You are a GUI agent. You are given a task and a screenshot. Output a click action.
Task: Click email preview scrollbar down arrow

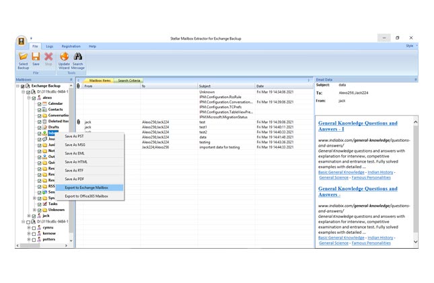tap(415, 242)
